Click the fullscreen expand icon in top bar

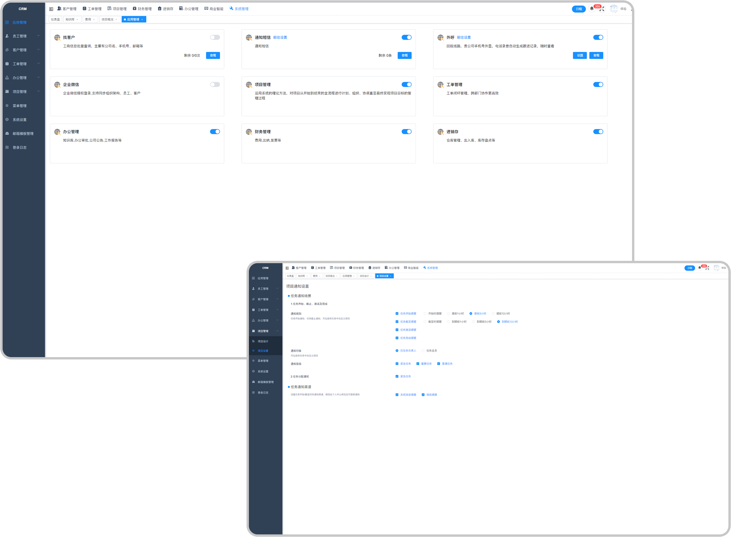tap(602, 9)
